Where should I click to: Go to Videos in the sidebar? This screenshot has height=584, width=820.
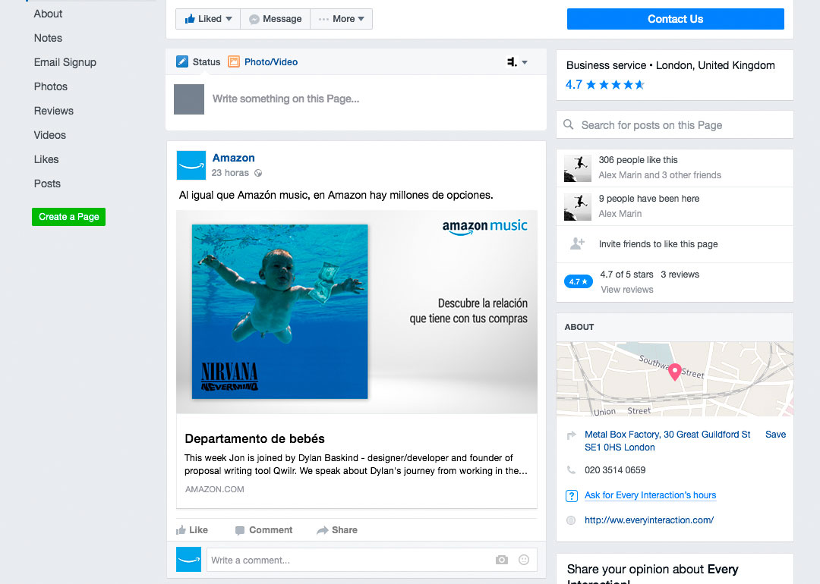[49, 135]
